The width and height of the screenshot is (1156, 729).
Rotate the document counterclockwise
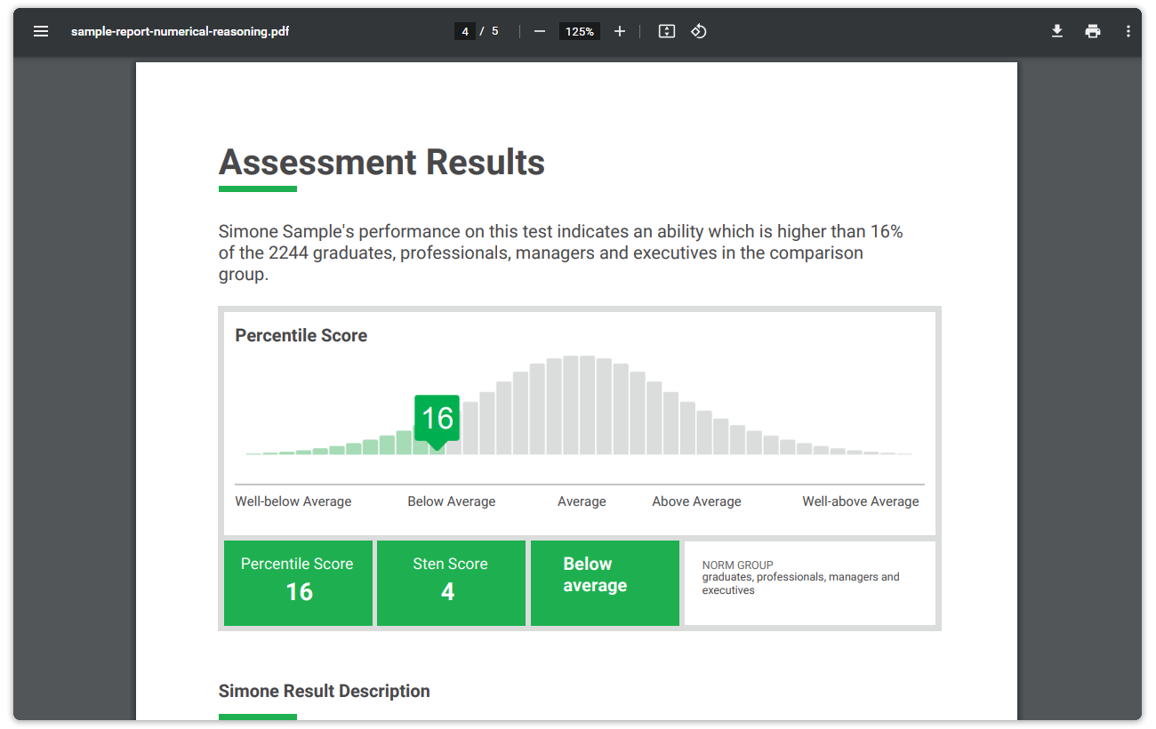[x=699, y=31]
